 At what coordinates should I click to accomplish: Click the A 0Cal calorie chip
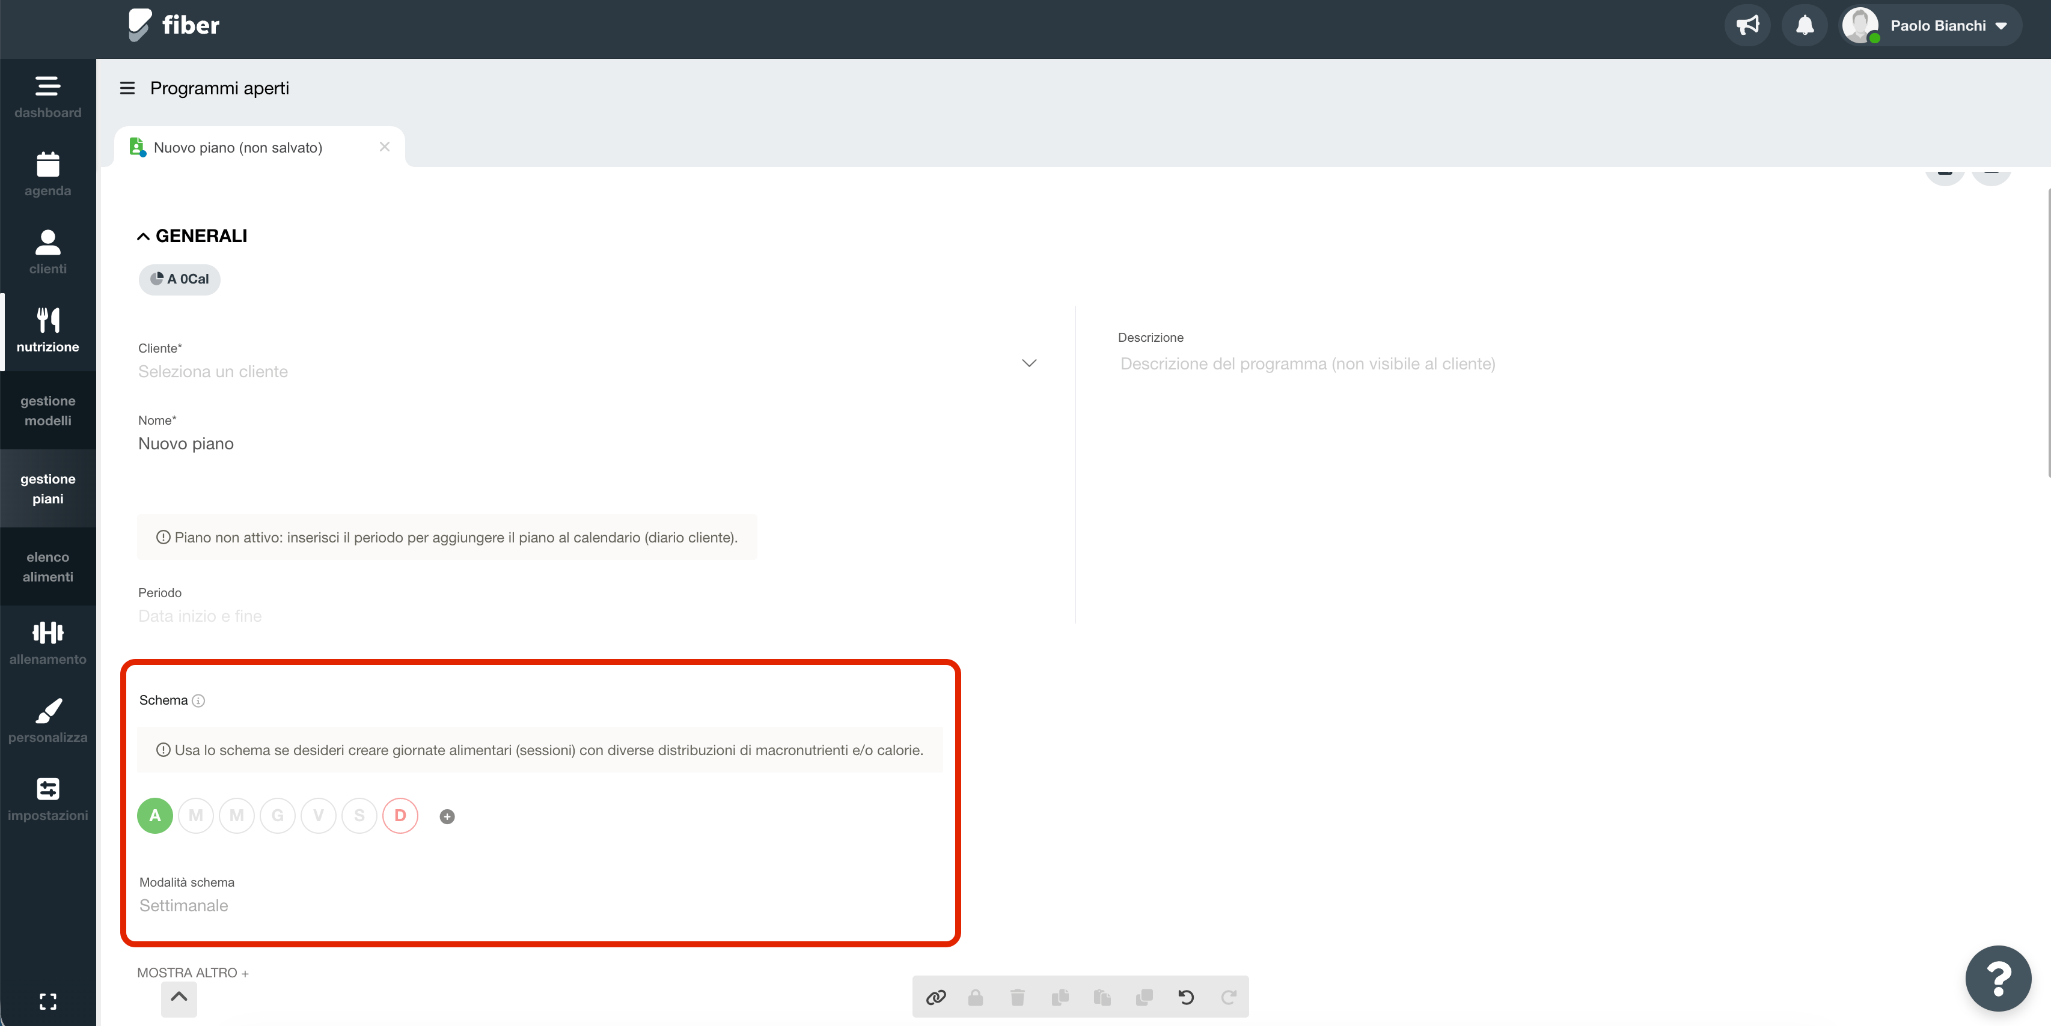(180, 279)
